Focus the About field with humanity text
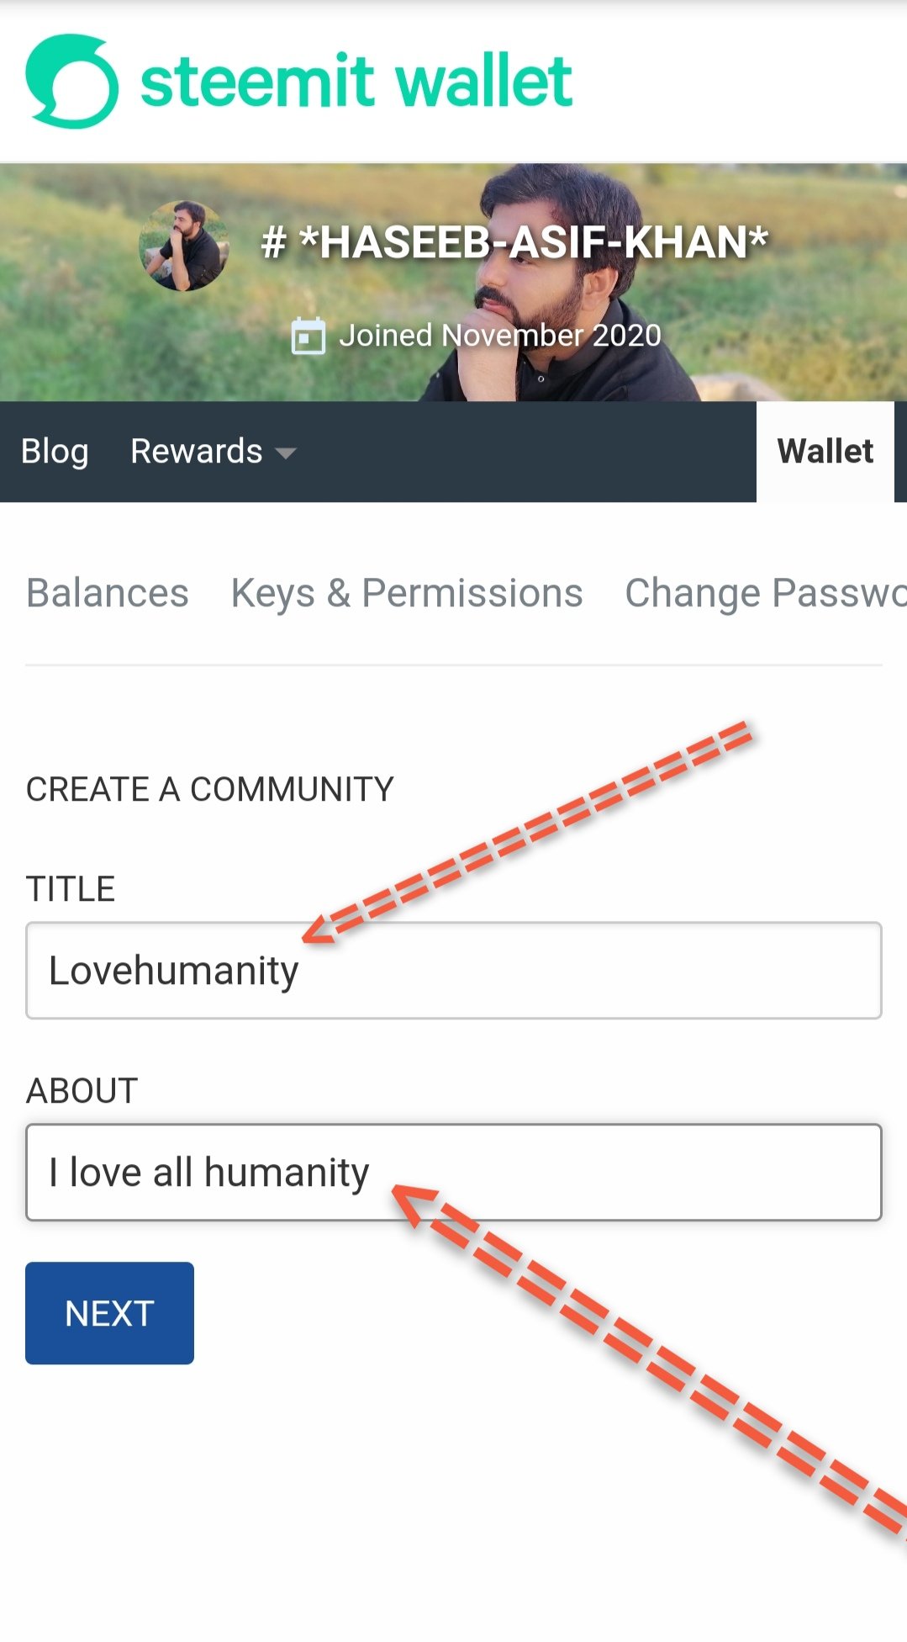The width and height of the screenshot is (907, 1642). pyautogui.click(x=454, y=1173)
